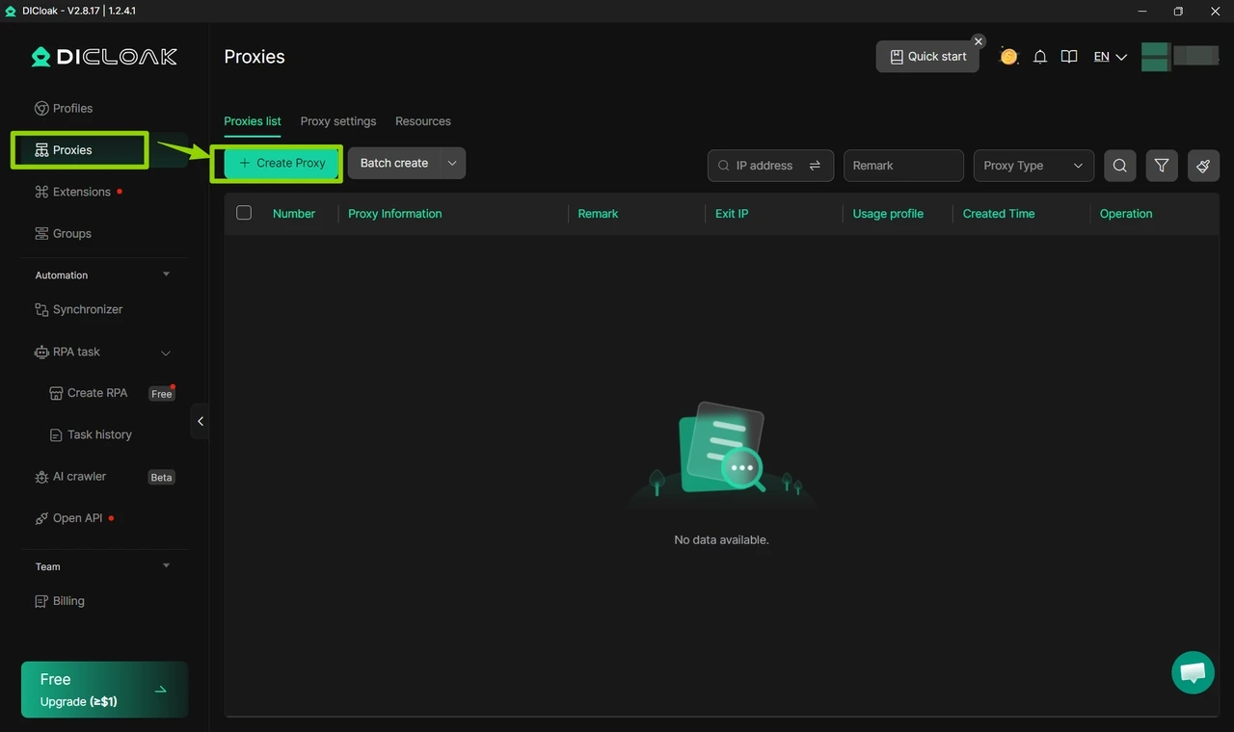The width and height of the screenshot is (1234, 732).
Task: Open the Resources tab
Action: (422, 120)
